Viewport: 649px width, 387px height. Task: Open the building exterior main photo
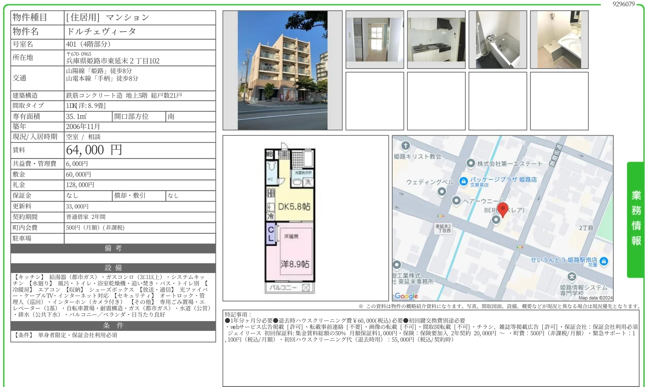[282, 70]
